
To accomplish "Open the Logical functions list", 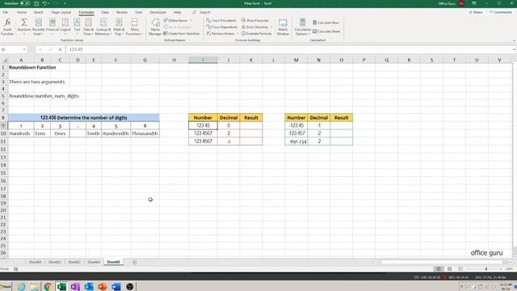I will [65, 27].
